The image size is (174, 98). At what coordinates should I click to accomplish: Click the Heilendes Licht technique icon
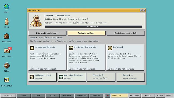coord(32,77)
